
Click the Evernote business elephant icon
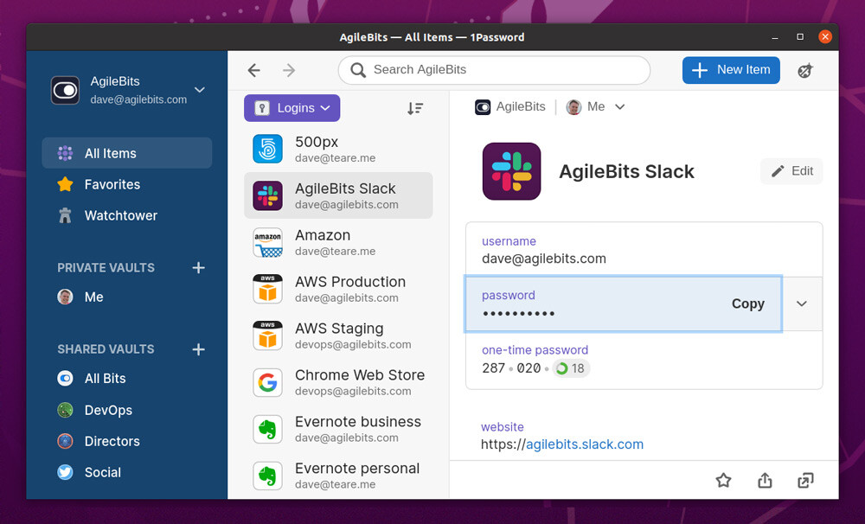pyautogui.click(x=267, y=429)
